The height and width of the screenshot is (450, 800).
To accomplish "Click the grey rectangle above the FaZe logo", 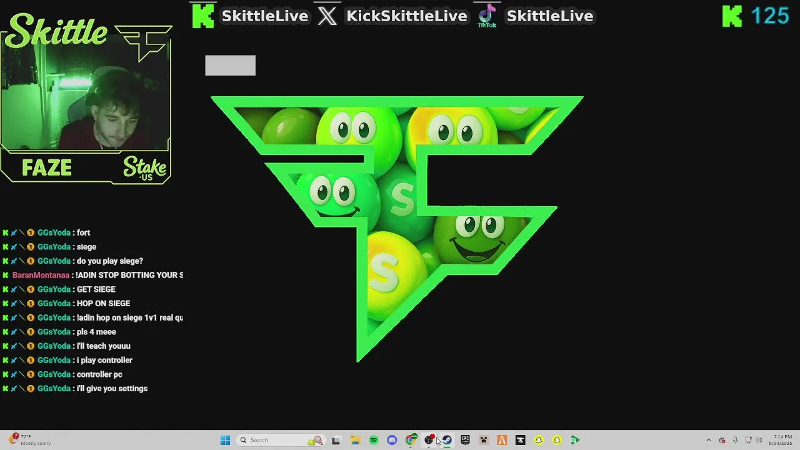I will (x=230, y=65).
